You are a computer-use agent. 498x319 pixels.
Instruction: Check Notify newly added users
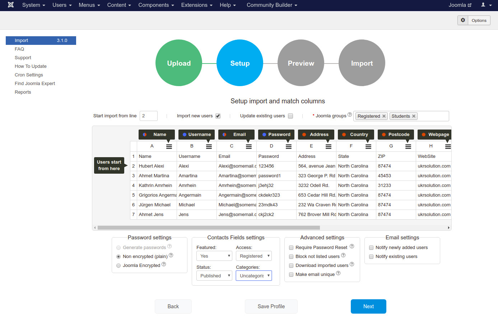coord(371,248)
